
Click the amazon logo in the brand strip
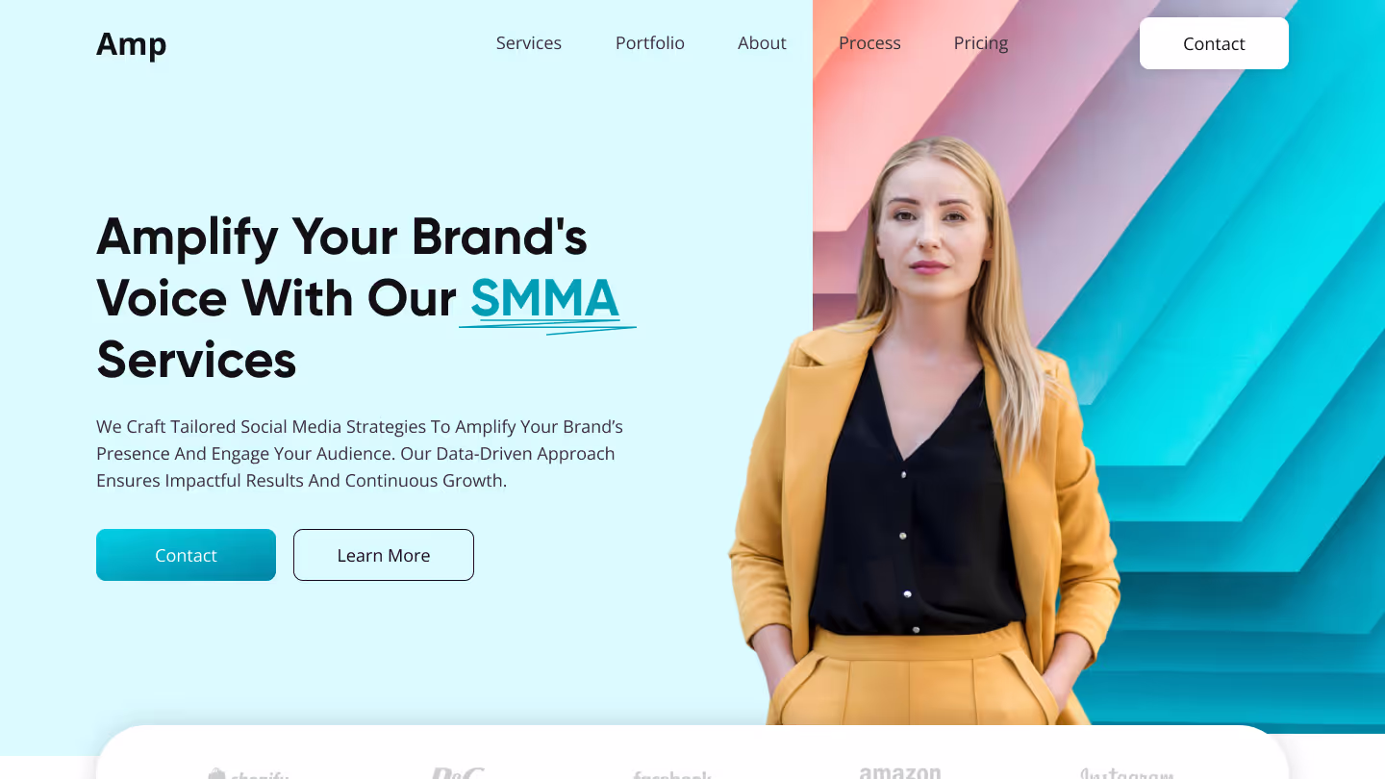900,771
